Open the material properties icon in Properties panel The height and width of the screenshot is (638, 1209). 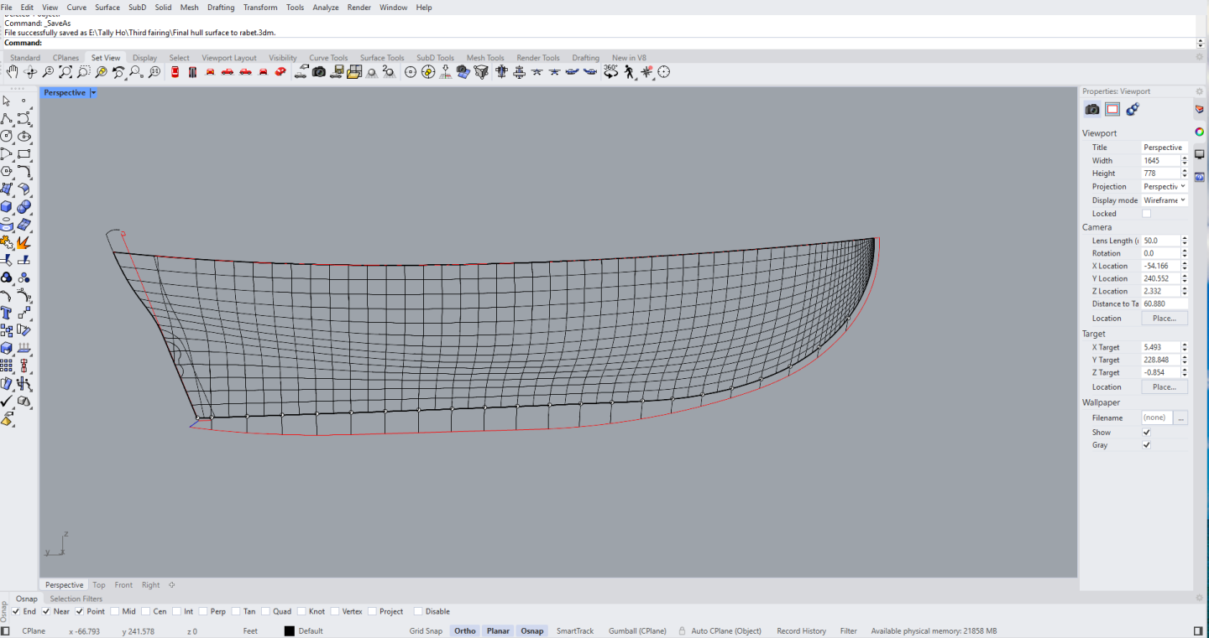pos(1133,109)
